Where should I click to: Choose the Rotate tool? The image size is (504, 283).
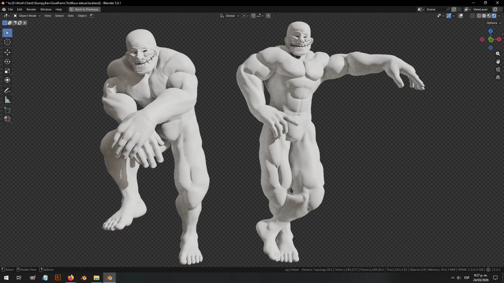pyautogui.click(x=7, y=62)
